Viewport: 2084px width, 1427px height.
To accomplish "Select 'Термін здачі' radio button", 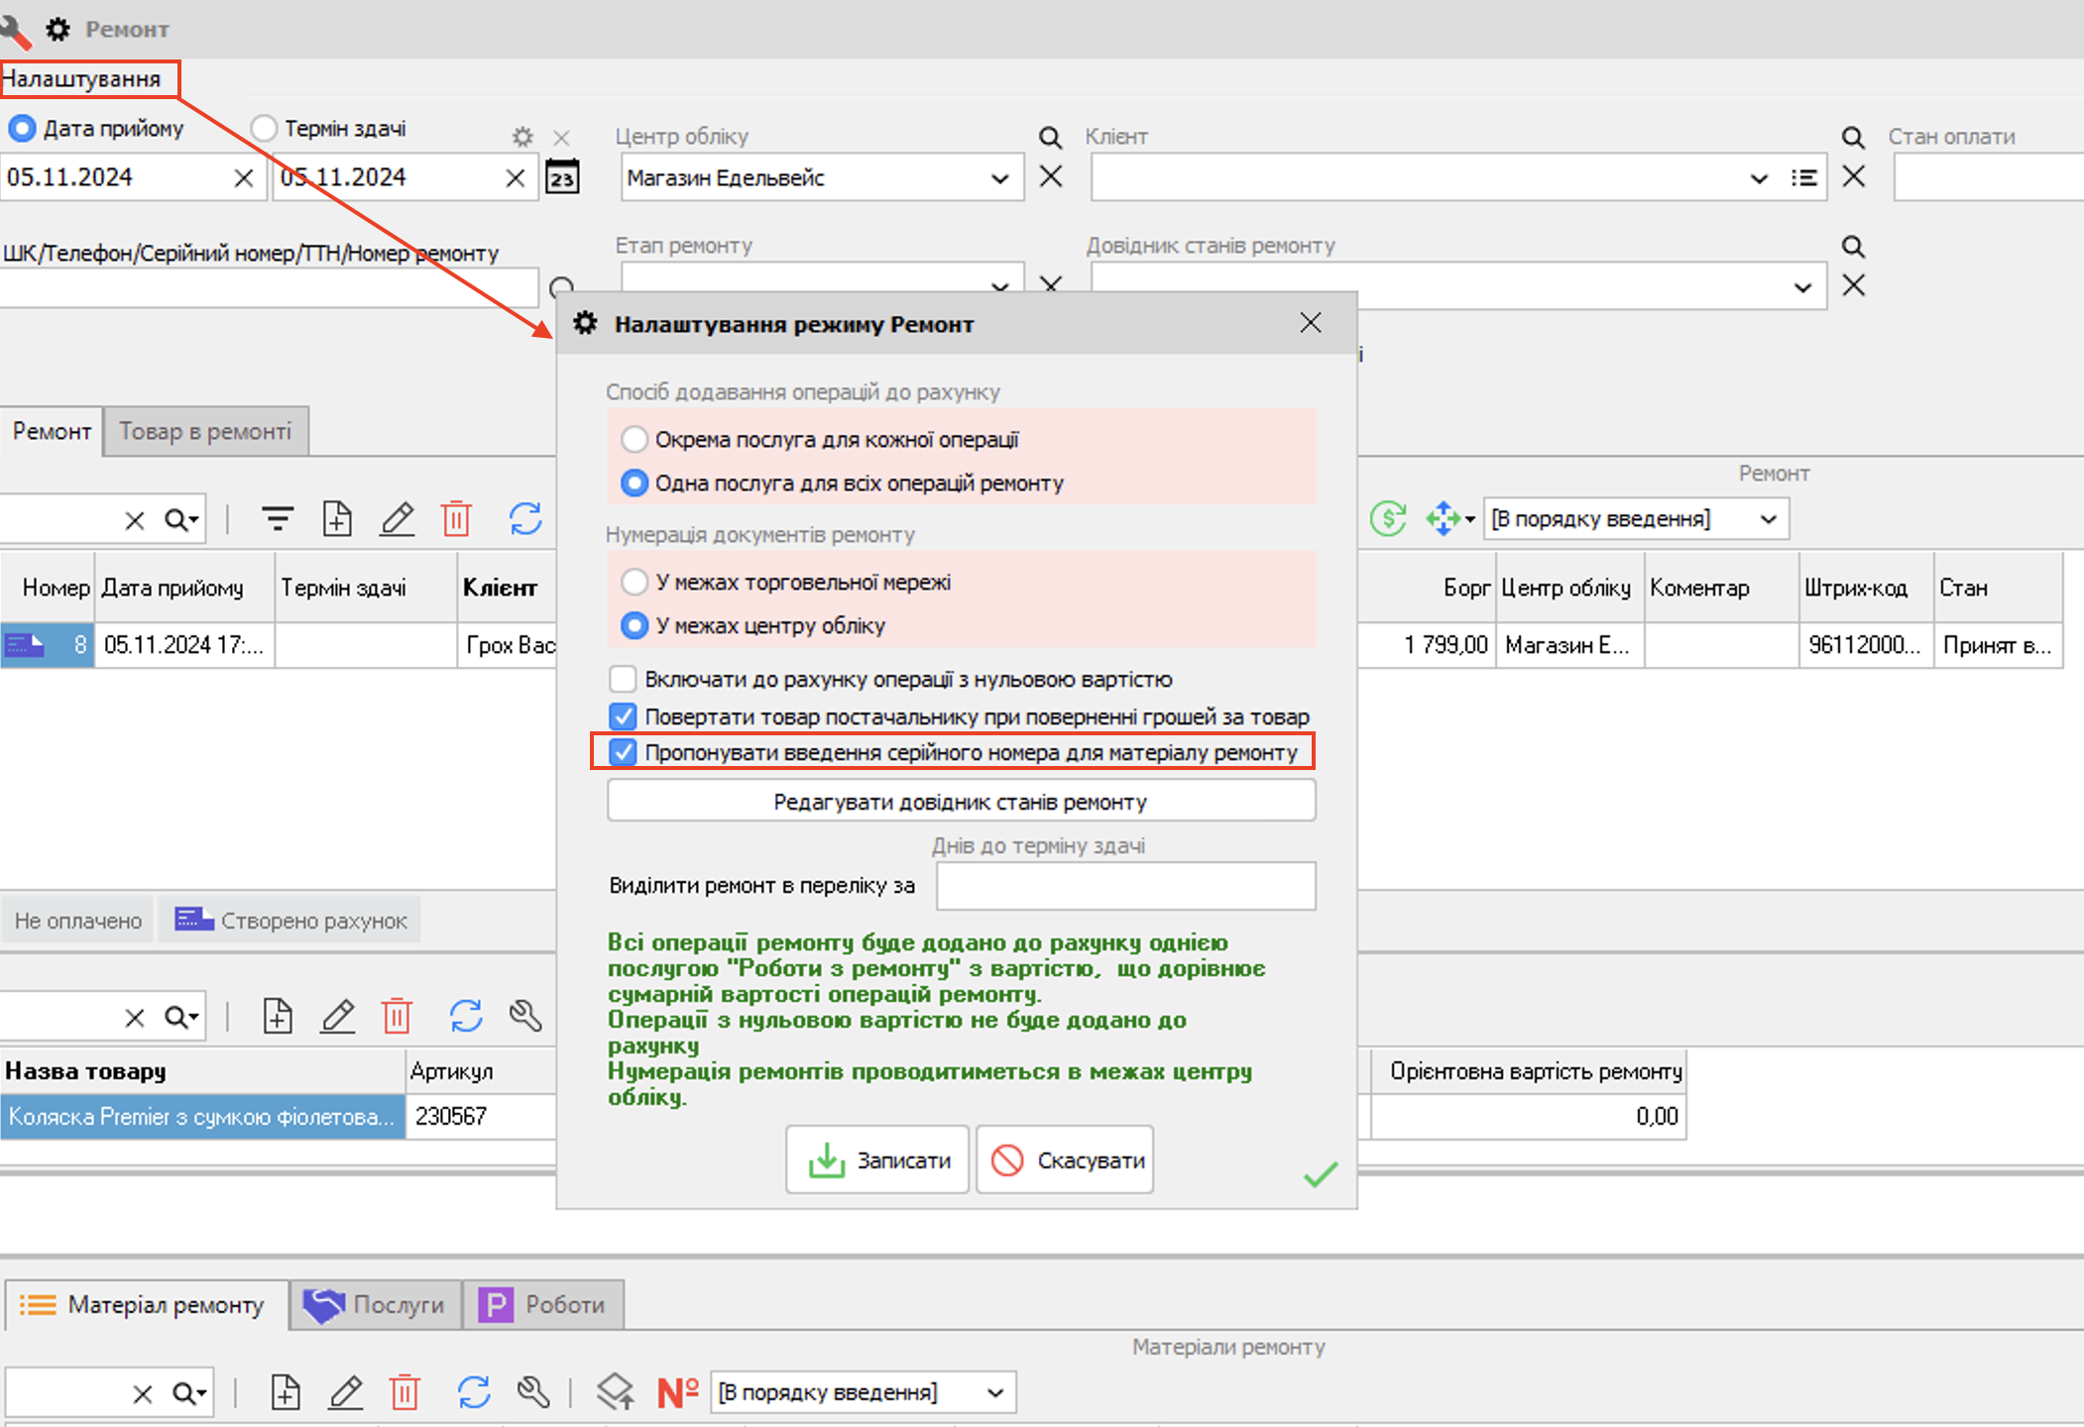I will (x=264, y=128).
